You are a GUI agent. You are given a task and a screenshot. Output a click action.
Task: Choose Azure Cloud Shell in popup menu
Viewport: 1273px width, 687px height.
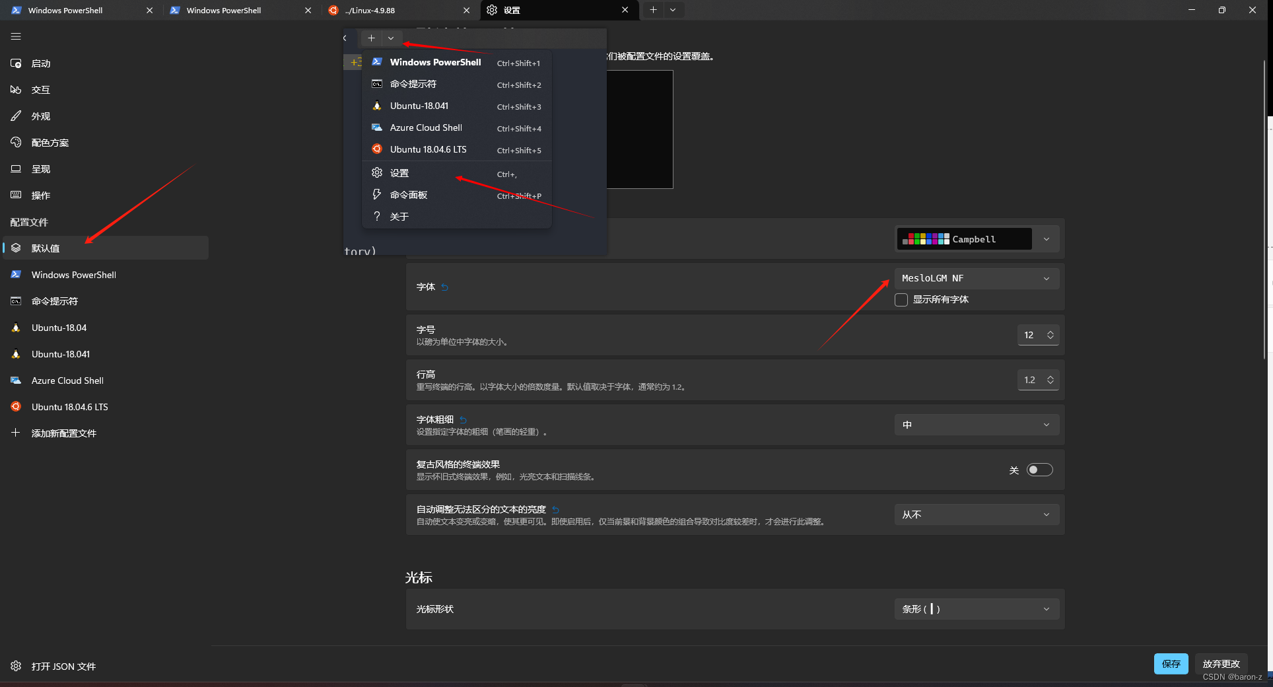point(457,127)
